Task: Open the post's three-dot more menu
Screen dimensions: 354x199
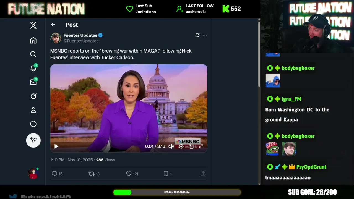Action: 205,35
